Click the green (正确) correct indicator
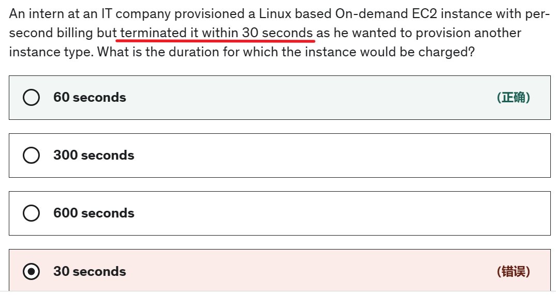Image resolution: width=556 pixels, height=295 pixels. click(x=513, y=98)
